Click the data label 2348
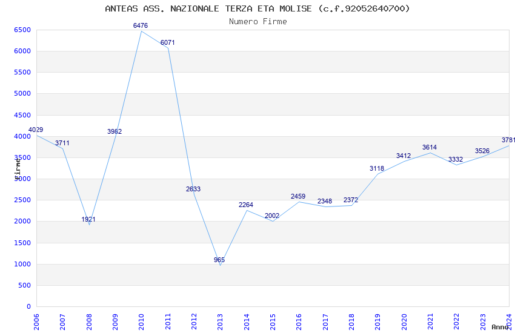This screenshot has height=333, width=515. coord(325,201)
